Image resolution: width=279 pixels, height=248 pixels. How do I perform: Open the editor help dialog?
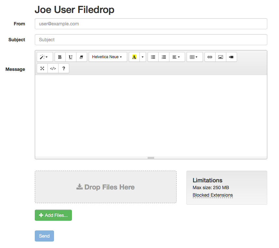63,68
